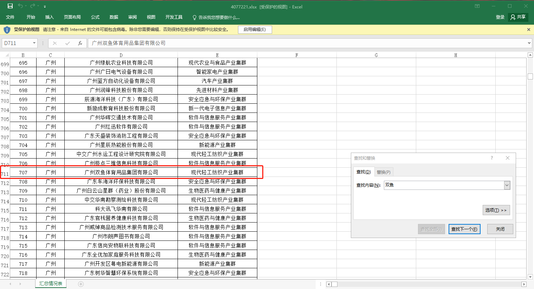Screen dimensions: 534x289
Task: Switch to the 插入 Insert tab
Action: pos(50,17)
